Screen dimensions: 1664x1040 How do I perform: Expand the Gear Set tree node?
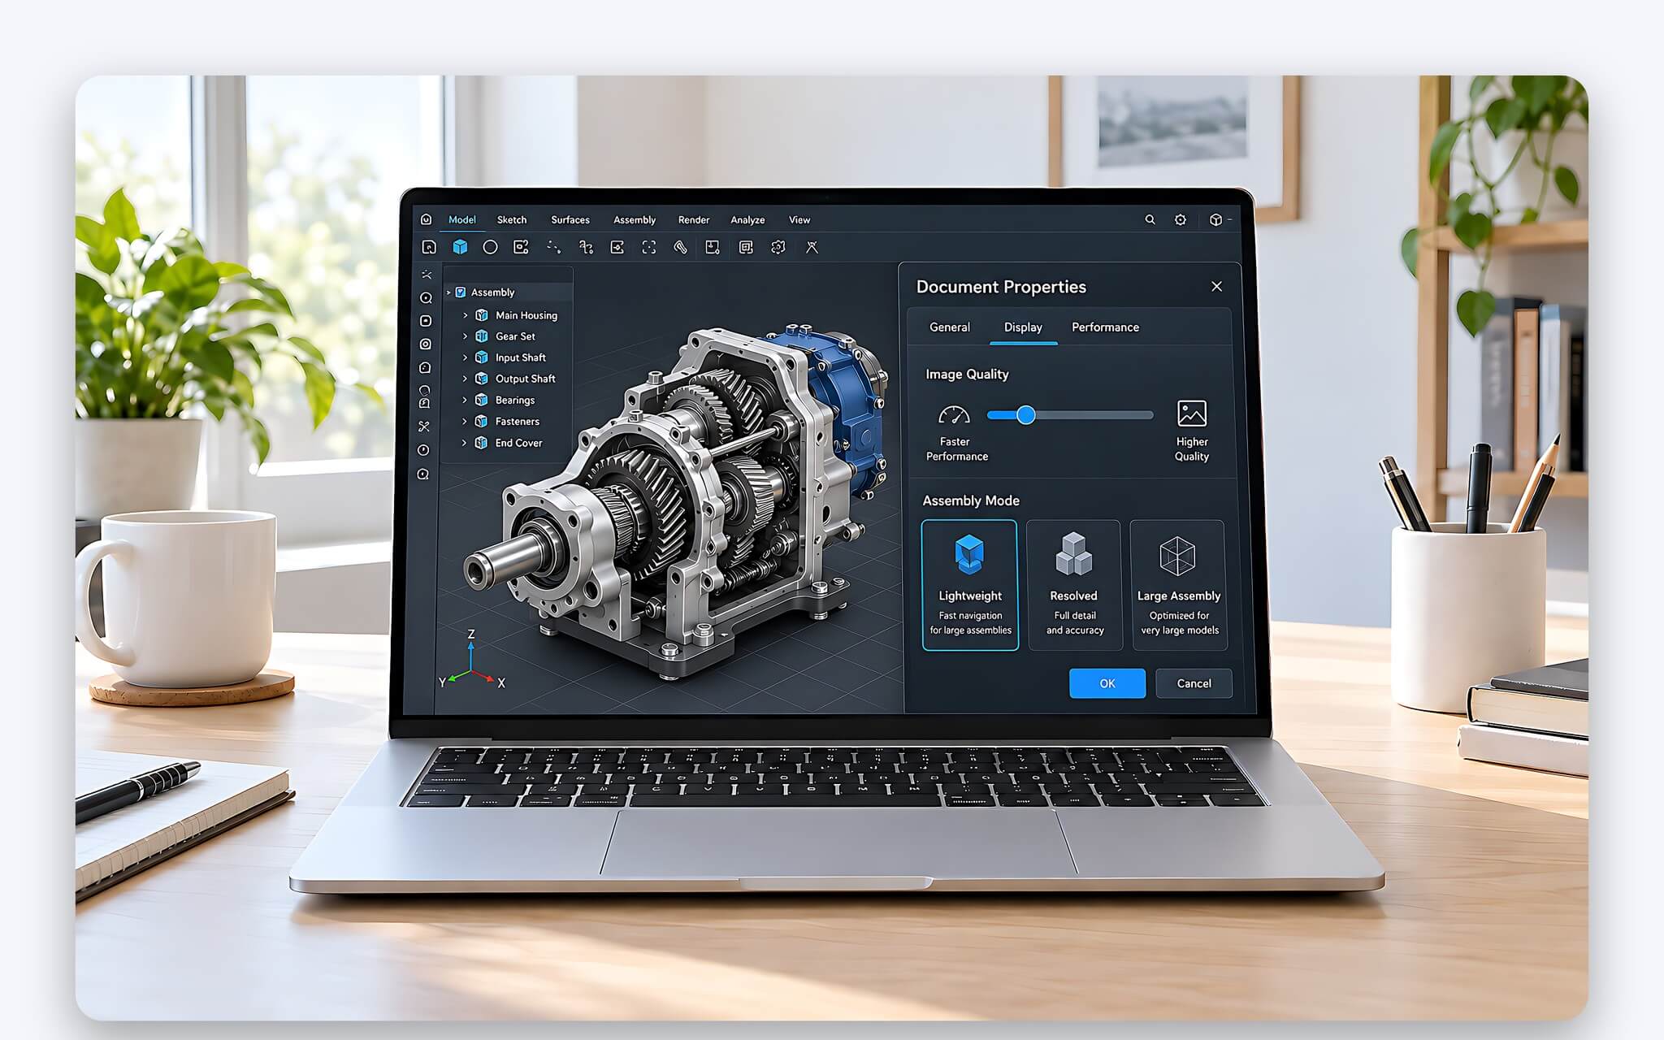pos(465,336)
